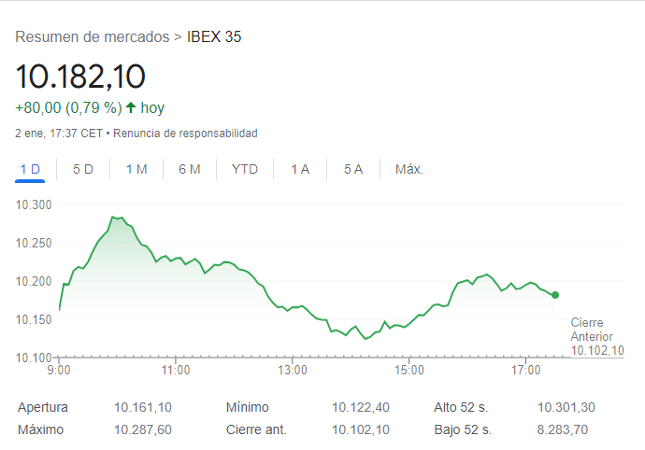Select the 6 M range tab
Image resolution: width=645 pixels, height=450 pixels.
[190, 169]
